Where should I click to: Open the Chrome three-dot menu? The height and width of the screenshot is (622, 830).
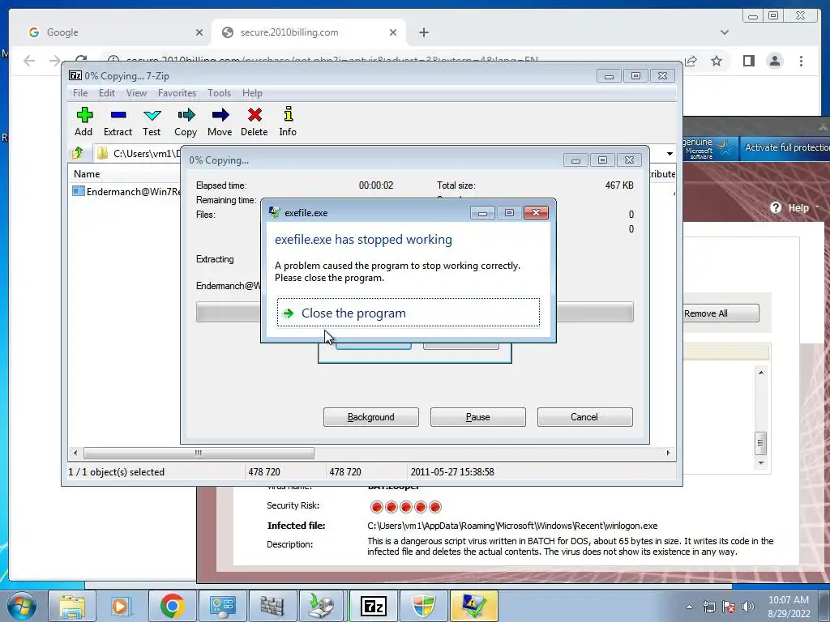tap(801, 61)
